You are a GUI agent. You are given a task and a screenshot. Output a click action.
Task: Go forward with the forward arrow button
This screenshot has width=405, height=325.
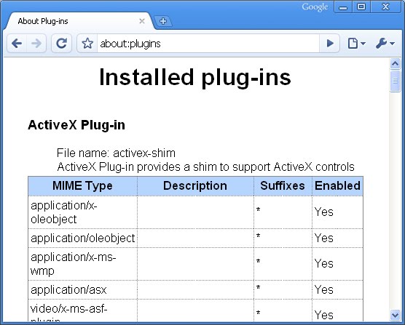pos(36,44)
